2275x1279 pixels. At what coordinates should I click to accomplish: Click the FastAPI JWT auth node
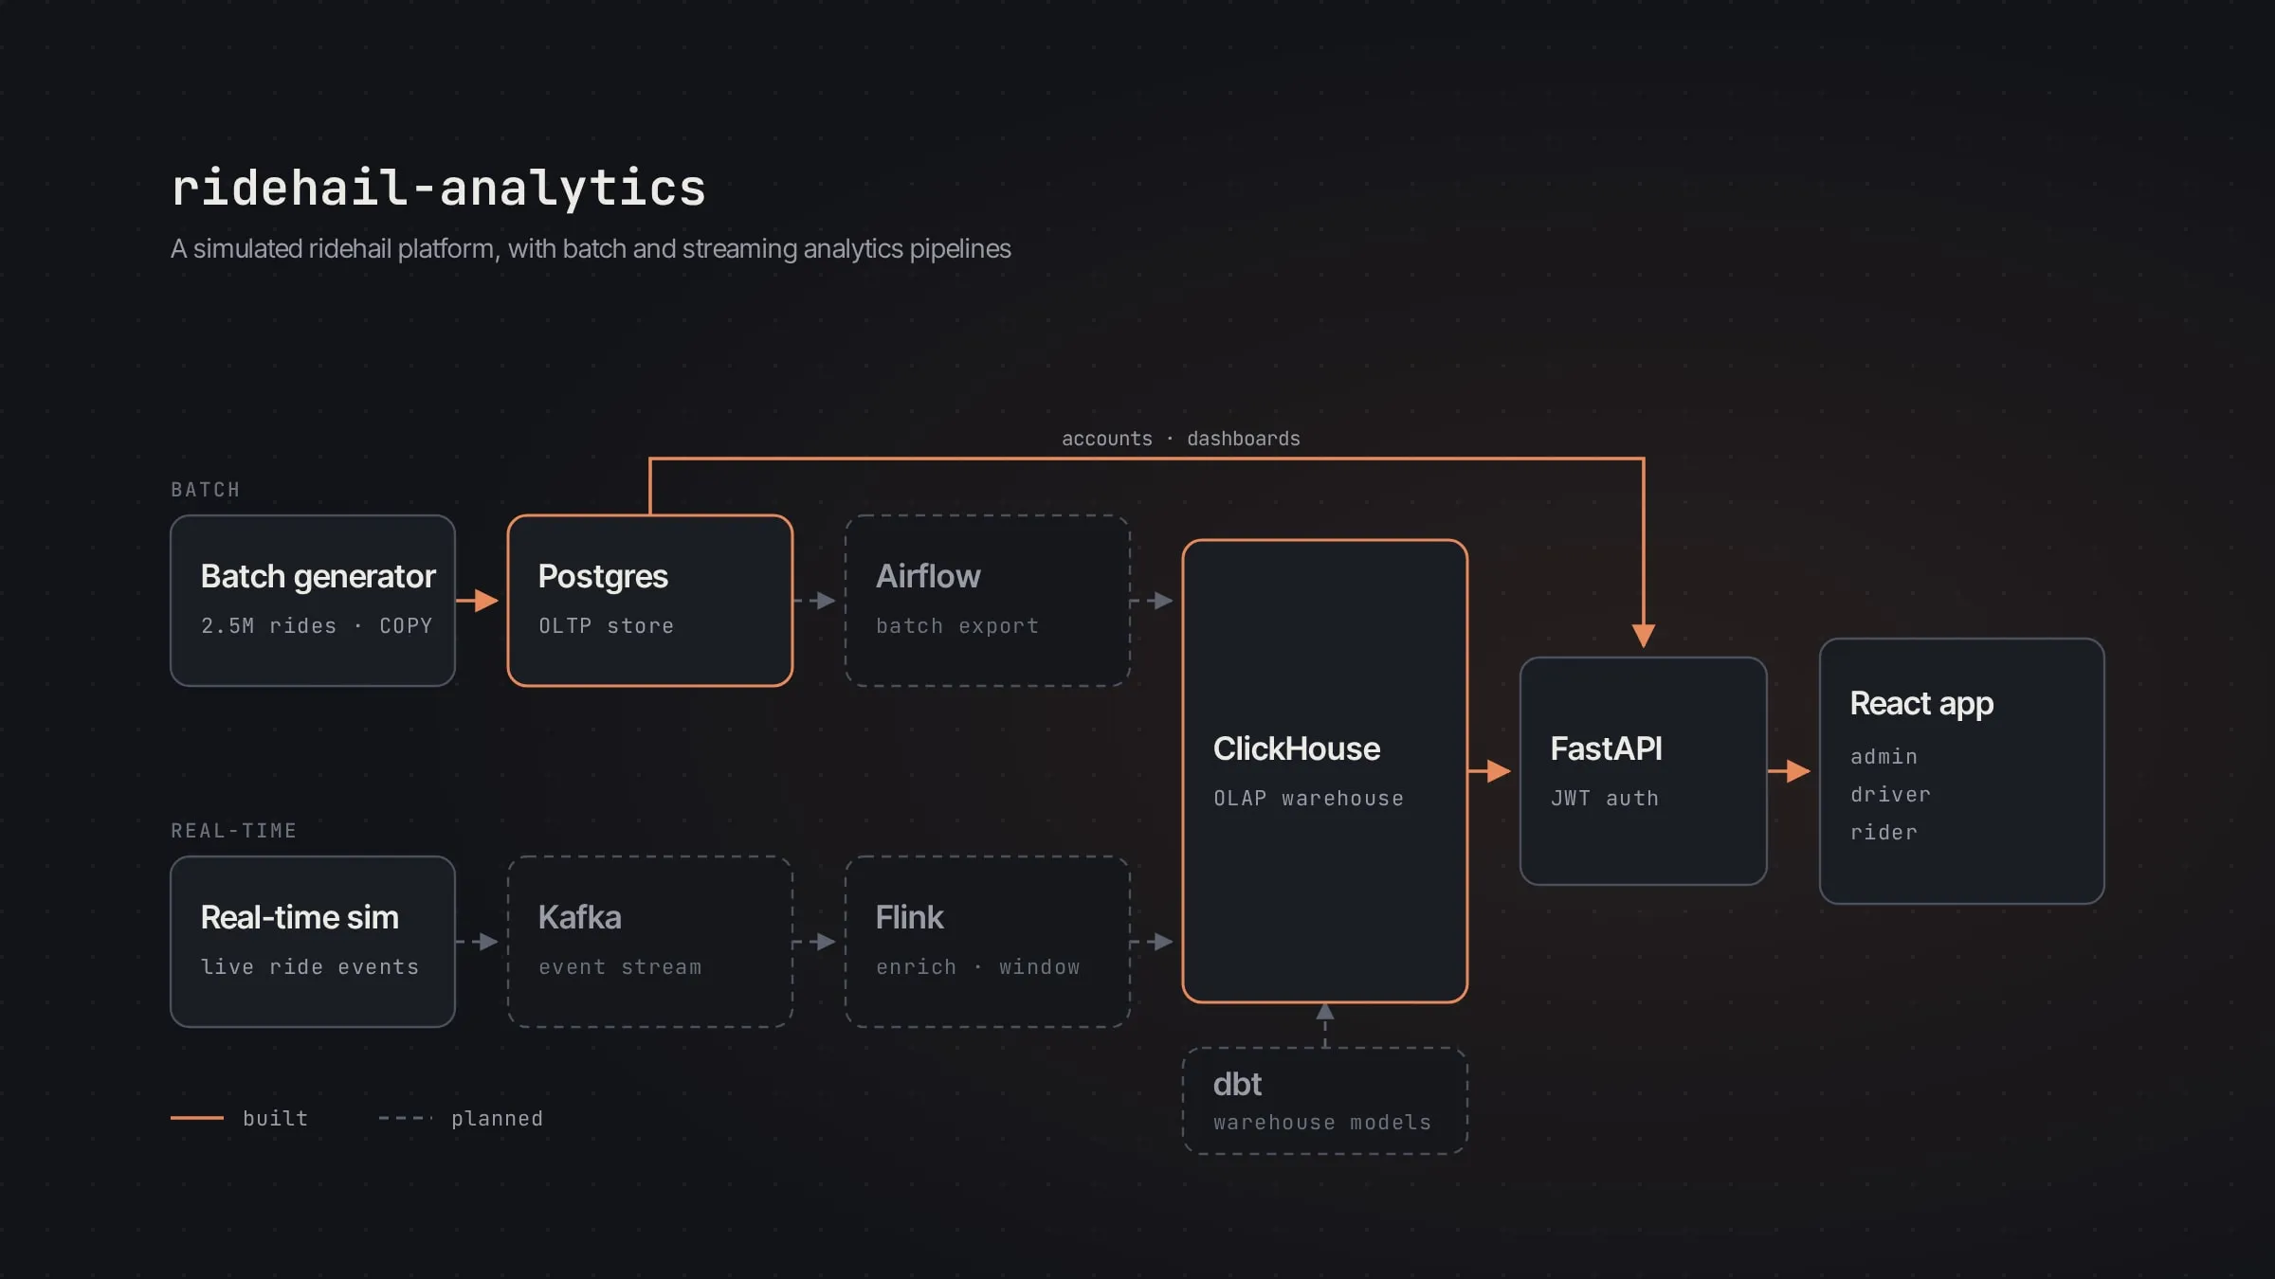1644,771
